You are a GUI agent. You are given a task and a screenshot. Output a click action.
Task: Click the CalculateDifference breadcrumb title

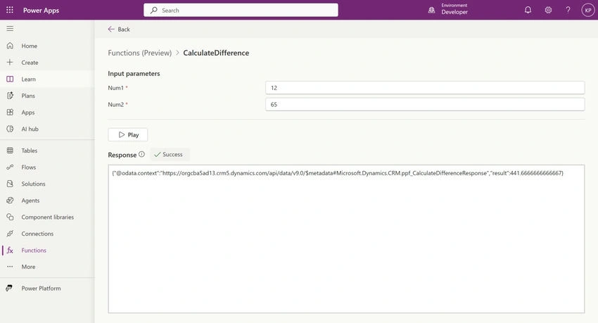click(216, 53)
